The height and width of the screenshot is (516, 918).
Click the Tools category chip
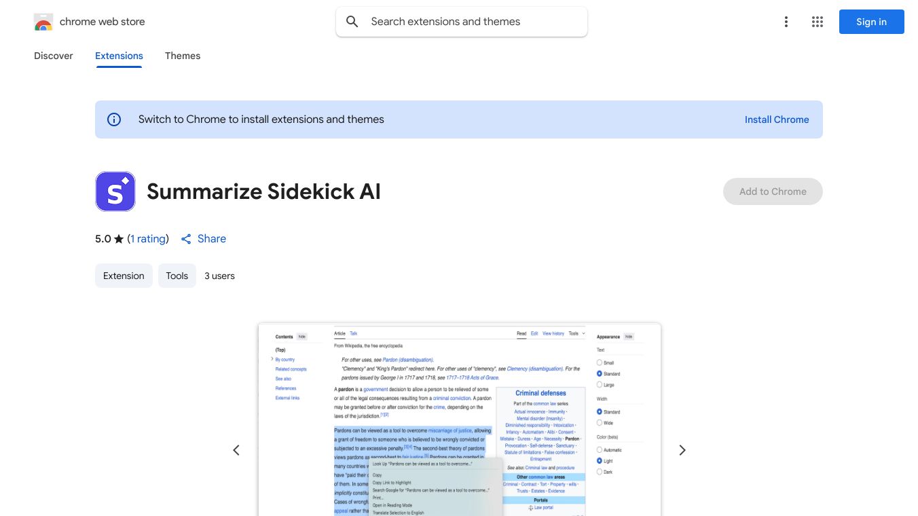pos(177,276)
